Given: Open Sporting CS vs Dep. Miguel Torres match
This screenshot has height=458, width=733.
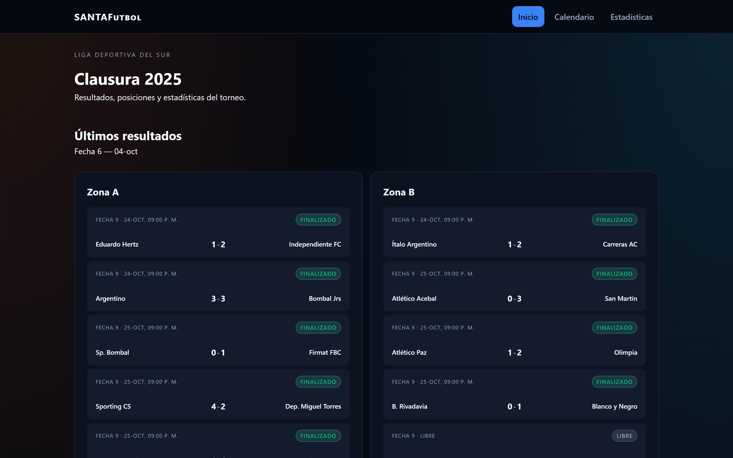Looking at the screenshot, I should [x=218, y=394].
